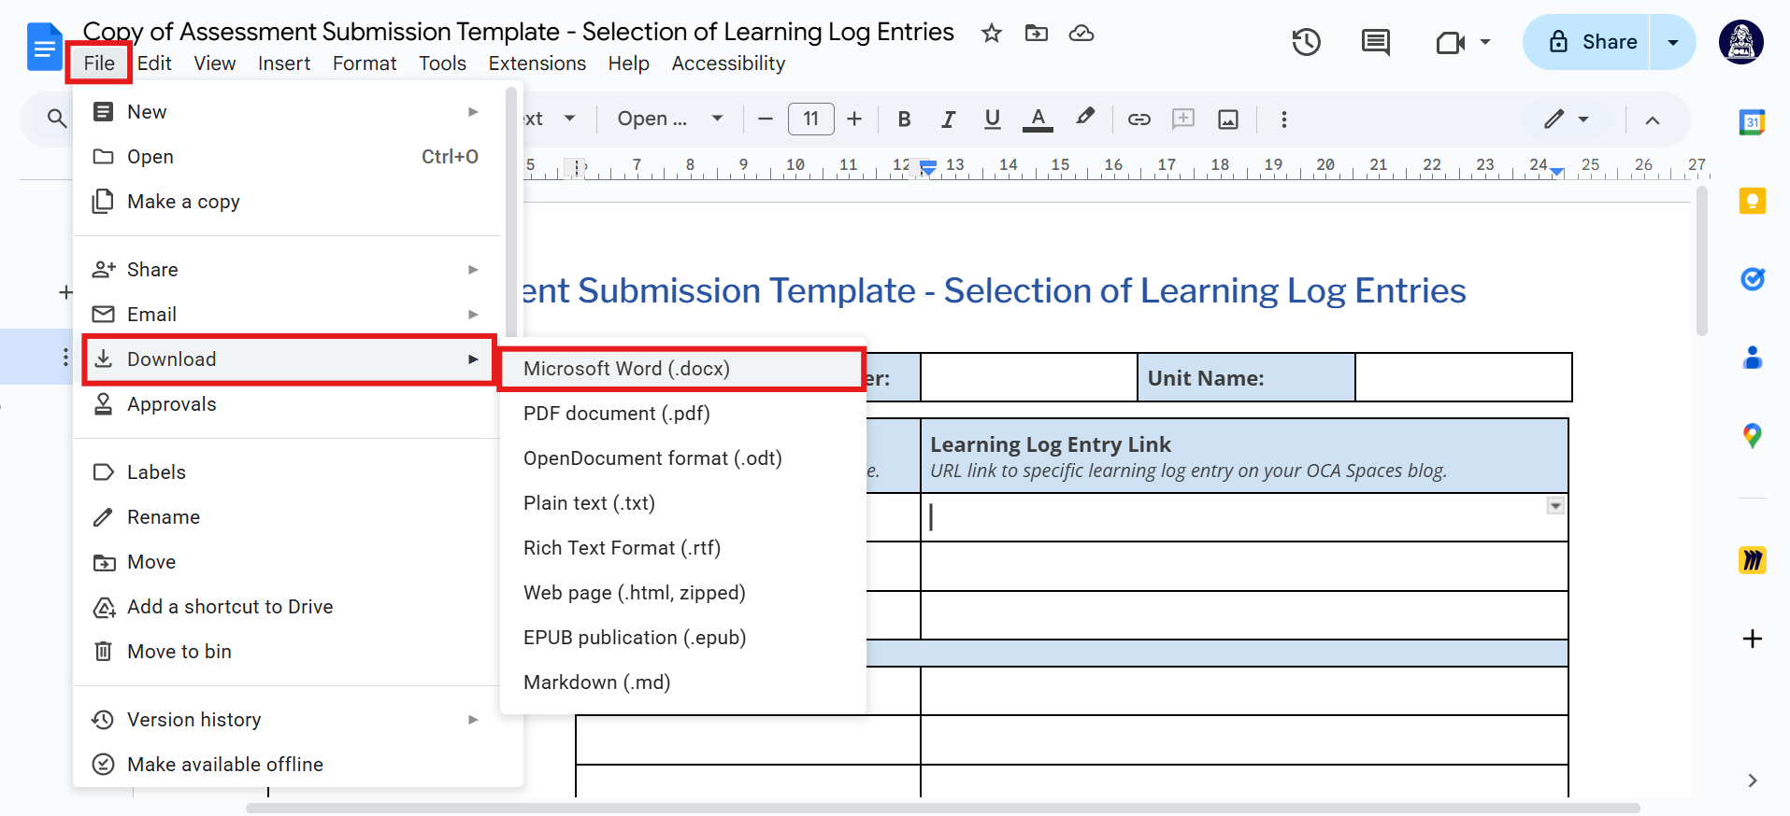Expand the Share submenu in File menu
1790x816 pixels.
[x=288, y=270]
